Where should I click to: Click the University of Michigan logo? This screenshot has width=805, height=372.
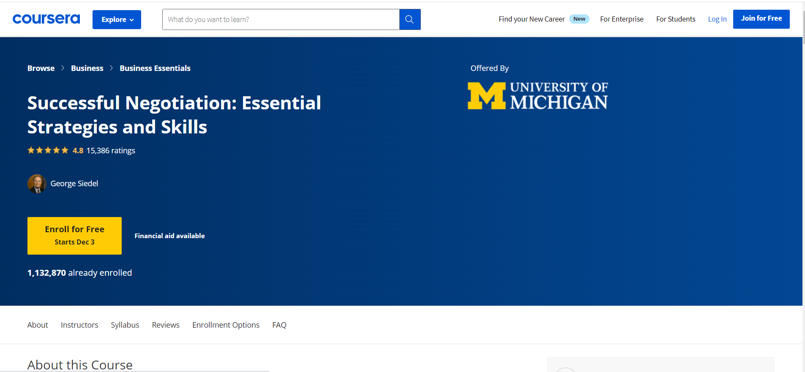point(538,96)
